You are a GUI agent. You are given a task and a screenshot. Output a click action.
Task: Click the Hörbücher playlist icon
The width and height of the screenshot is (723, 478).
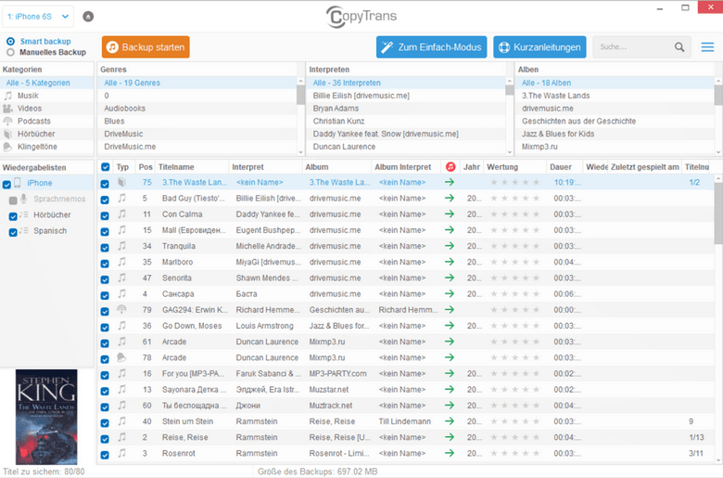click(x=24, y=214)
